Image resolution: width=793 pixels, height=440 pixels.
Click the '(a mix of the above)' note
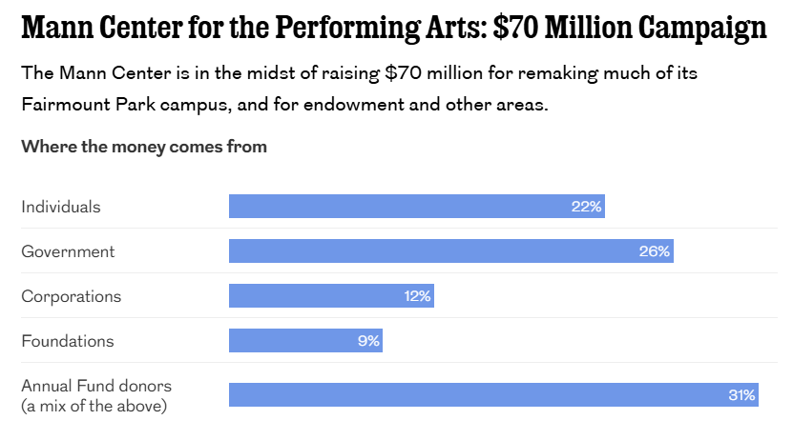(x=94, y=407)
